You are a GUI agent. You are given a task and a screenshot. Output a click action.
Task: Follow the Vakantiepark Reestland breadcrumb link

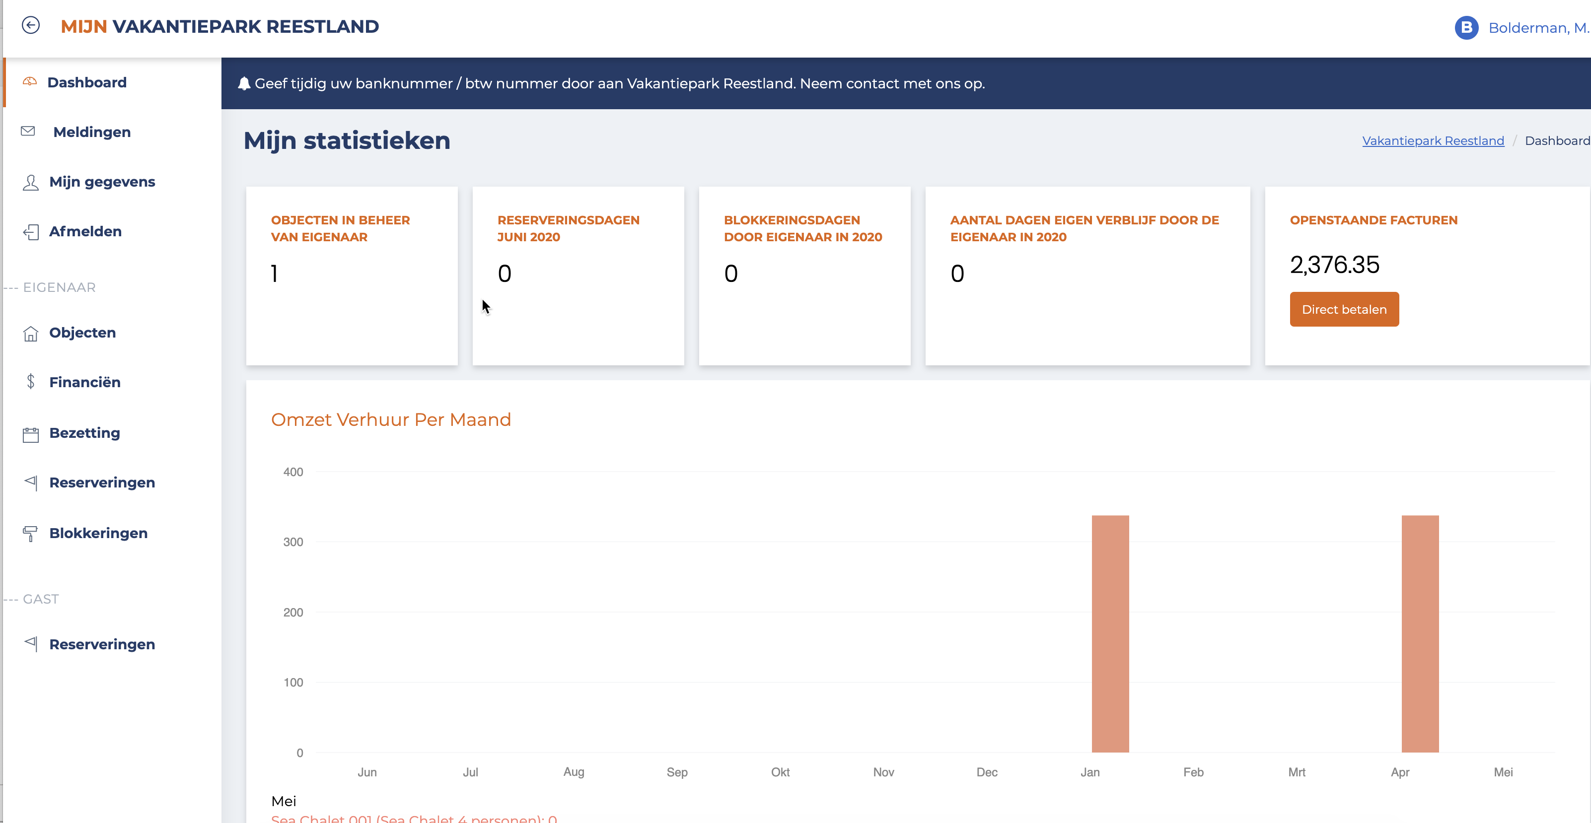point(1433,141)
